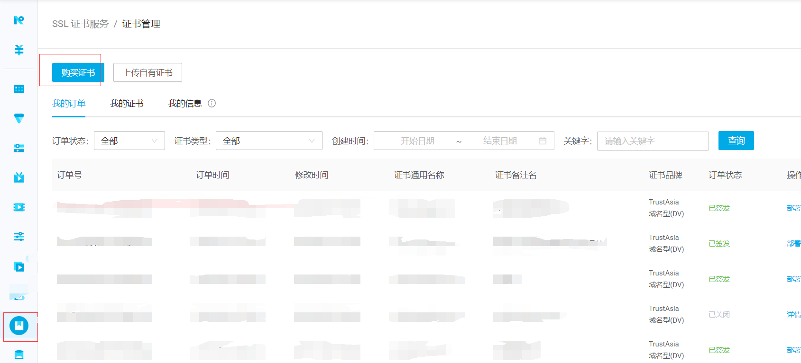Viewport: 801px width, 363px height.
Task: Select the highlighted SSL certificate sidebar icon
Action: click(x=19, y=326)
